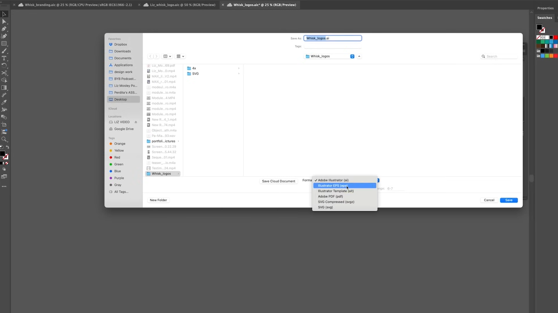Click the Save Cloud Document button
This screenshot has height=313, width=558.
tap(278, 181)
